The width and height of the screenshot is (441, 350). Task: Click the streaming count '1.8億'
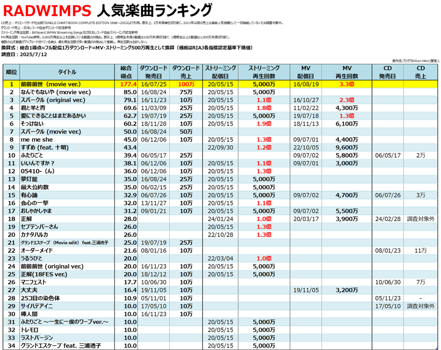tap(264, 108)
